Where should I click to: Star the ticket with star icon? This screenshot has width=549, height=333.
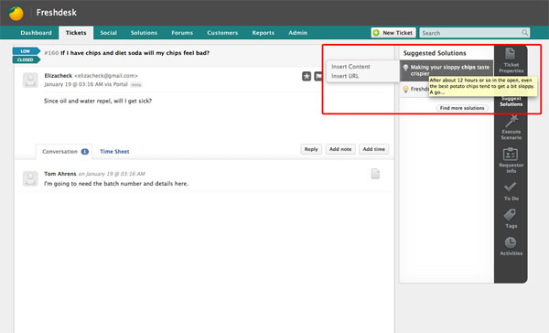[x=307, y=76]
